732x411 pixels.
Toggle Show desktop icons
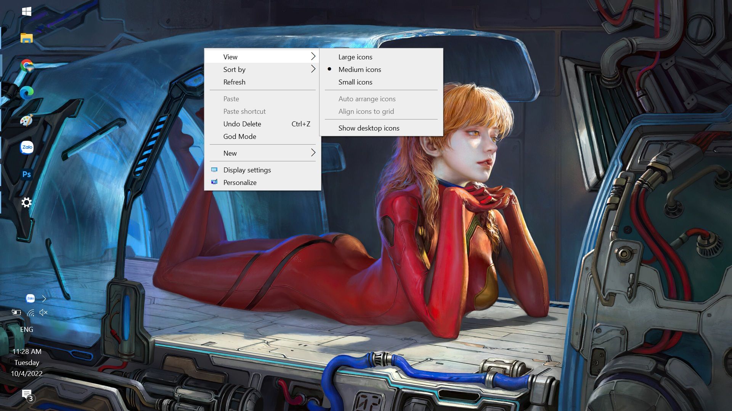[381, 128]
